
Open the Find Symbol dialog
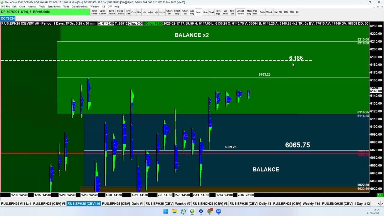(94, 12)
